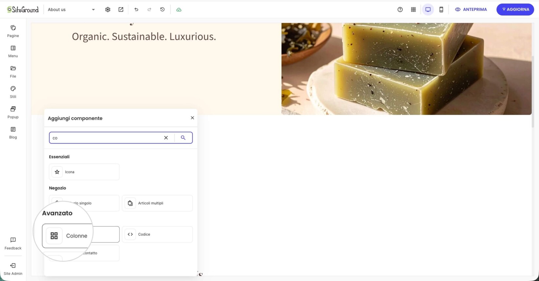The width and height of the screenshot is (539, 281).
Task: Click the cloud save status icon
Action: 179,9
